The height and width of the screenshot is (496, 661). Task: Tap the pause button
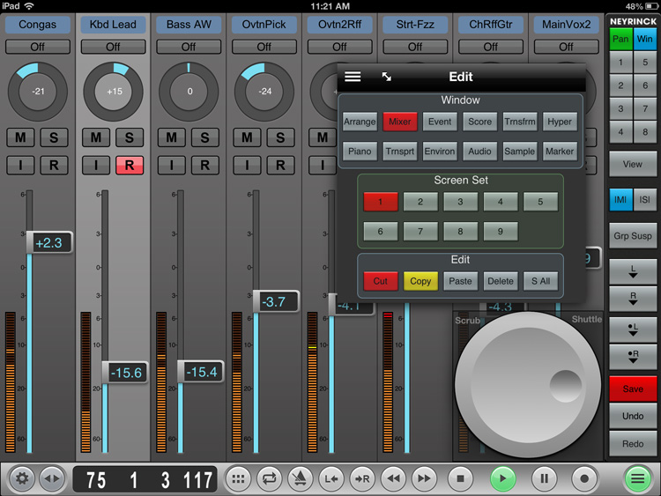(x=545, y=478)
